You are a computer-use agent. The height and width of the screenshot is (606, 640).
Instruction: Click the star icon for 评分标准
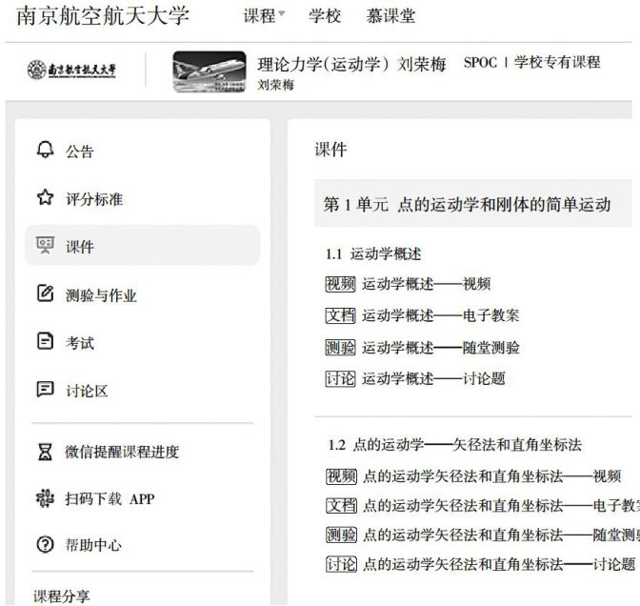(45, 198)
